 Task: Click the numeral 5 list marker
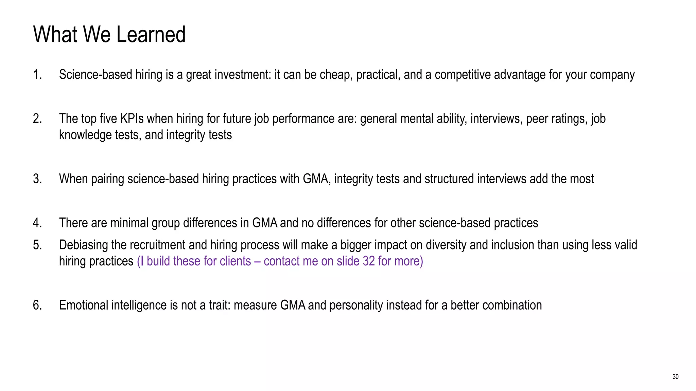coord(37,245)
